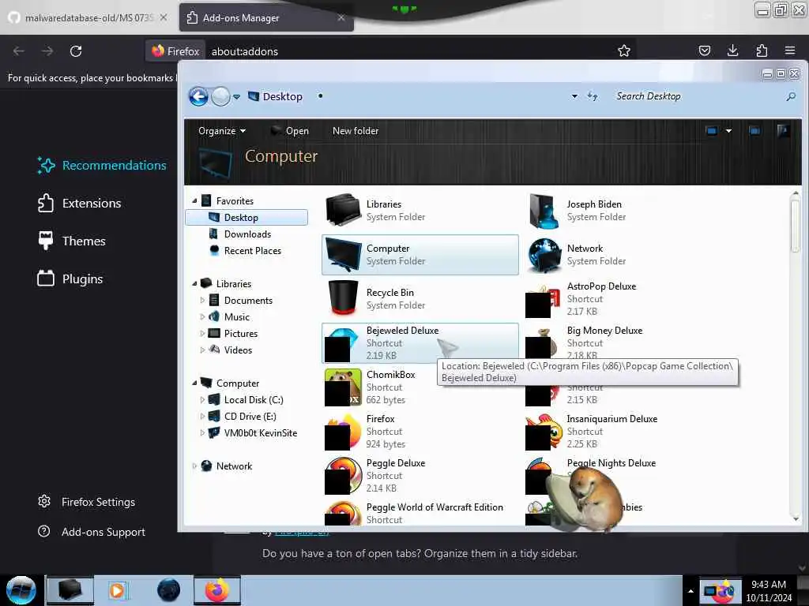
Task: Go back in Explorer with blue arrow
Action: point(198,96)
